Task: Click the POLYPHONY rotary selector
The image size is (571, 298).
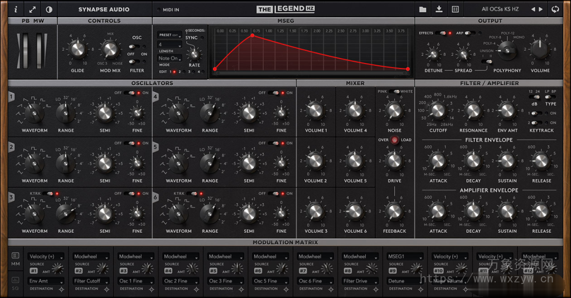Action: click(506, 51)
